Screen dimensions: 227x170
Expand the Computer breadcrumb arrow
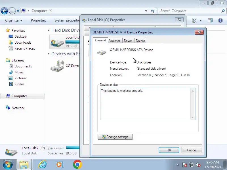point(50,11)
